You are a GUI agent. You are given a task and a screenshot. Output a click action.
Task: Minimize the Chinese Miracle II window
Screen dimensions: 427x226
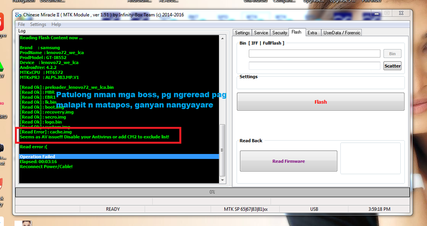point(377,13)
